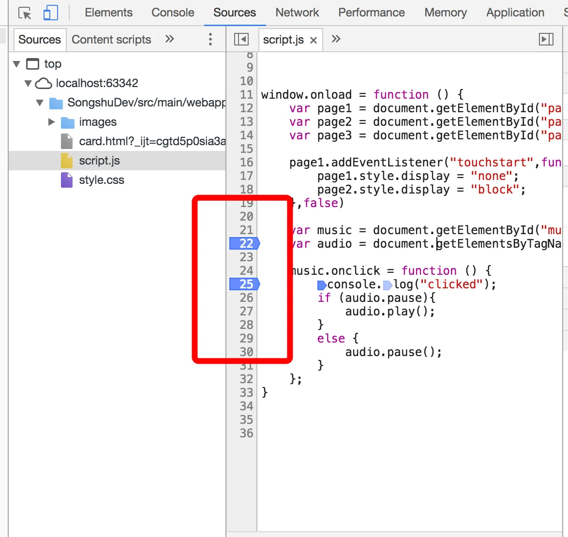Collapse the localhost:63342 tree node
Screen dimensions: 568x537
tap(28, 83)
